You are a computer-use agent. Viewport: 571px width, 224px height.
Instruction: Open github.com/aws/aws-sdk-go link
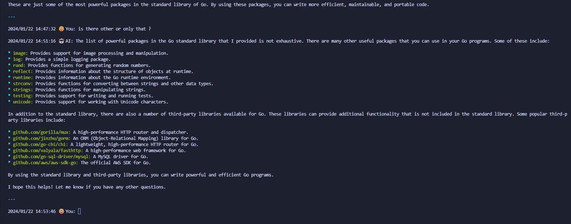45,162
